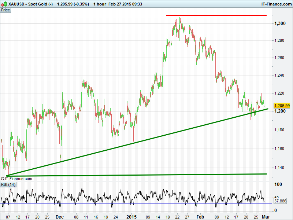Click the 1,140 price axis label

[279, 168]
